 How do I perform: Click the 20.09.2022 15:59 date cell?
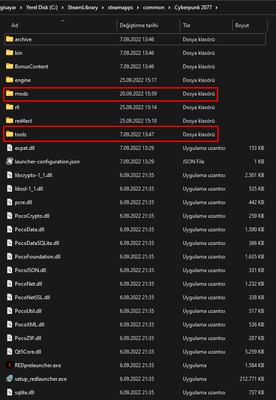tap(138, 94)
